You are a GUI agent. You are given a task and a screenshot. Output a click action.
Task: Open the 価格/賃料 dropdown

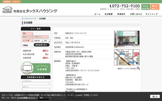38,41
